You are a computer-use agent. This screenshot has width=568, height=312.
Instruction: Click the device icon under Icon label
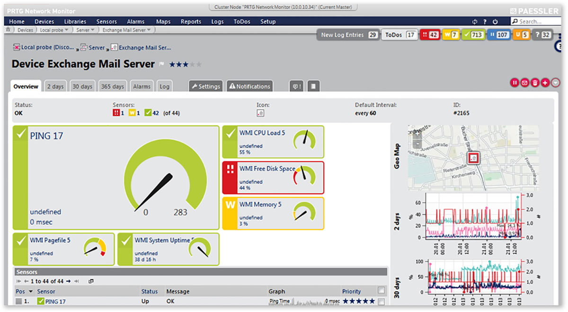[x=260, y=113]
